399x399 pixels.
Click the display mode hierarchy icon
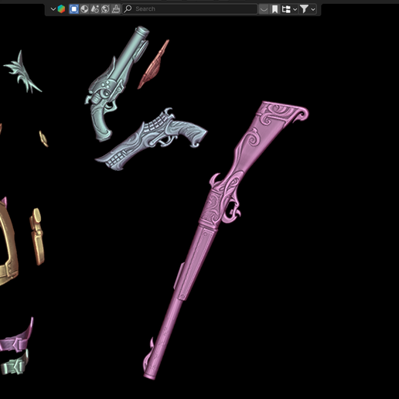pos(286,9)
